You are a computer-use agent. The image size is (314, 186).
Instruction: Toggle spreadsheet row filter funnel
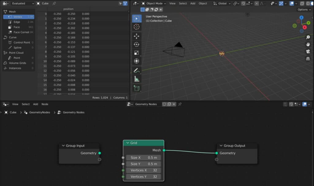125,3
